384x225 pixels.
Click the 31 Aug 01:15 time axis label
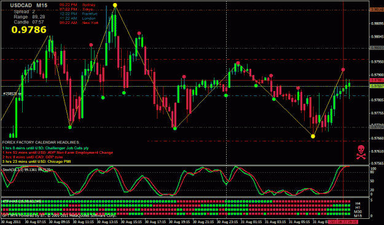[x=251, y=222]
